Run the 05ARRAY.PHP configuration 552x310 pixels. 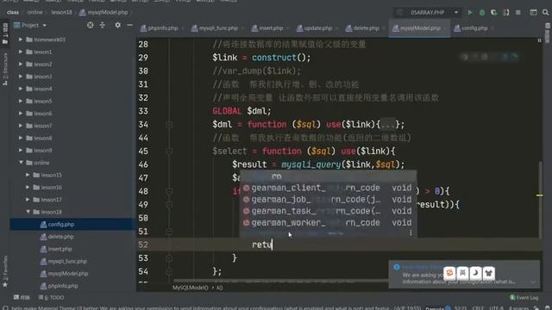tap(470, 12)
